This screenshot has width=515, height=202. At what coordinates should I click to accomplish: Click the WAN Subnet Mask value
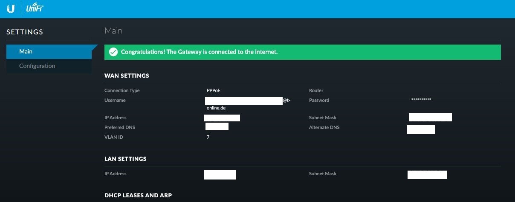coord(430,117)
